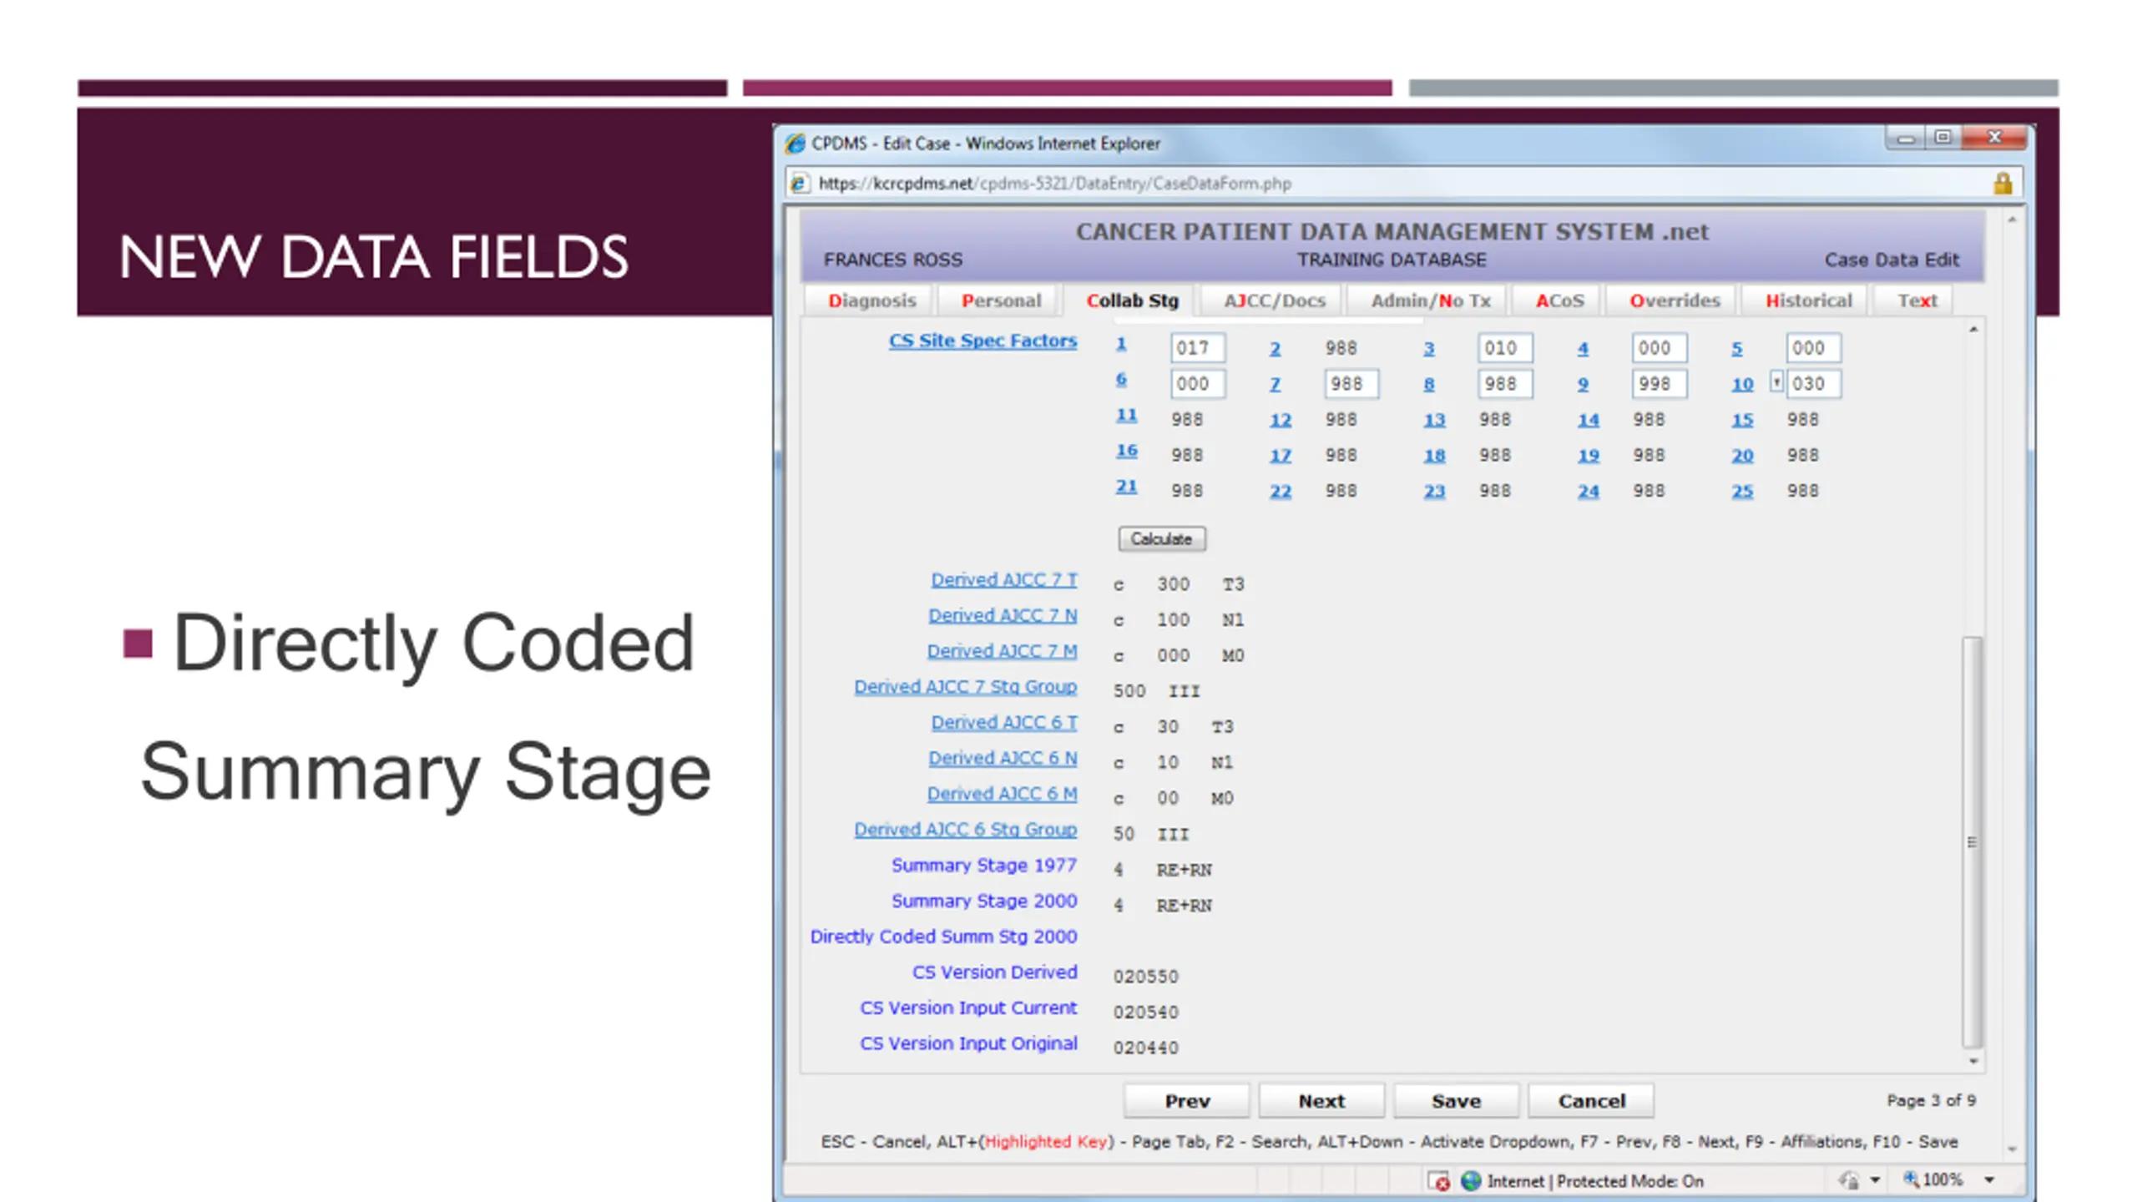This screenshot has height=1202, width=2137.
Task: Click the site factor 10 link
Action: point(1742,384)
